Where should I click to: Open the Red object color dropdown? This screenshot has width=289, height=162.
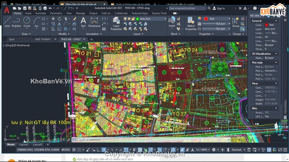click(229, 19)
